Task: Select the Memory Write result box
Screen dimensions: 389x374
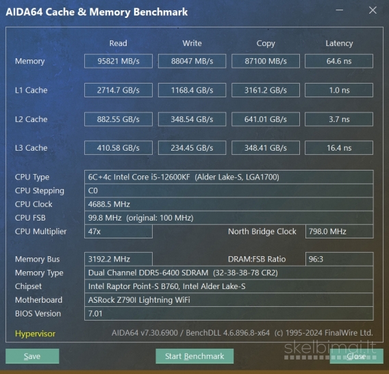Action: [x=192, y=61]
